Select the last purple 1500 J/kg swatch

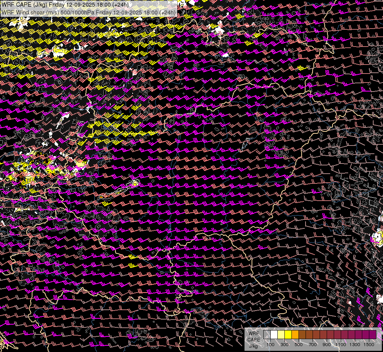pos(372,334)
